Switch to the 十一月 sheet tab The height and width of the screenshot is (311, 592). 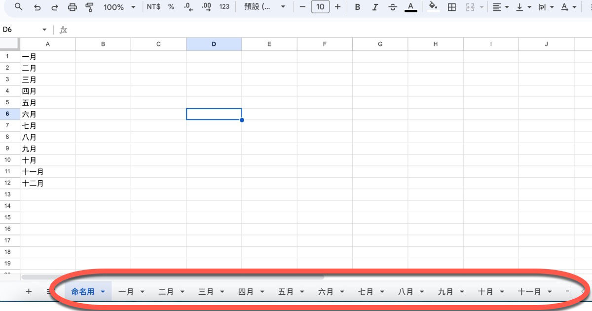point(530,291)
